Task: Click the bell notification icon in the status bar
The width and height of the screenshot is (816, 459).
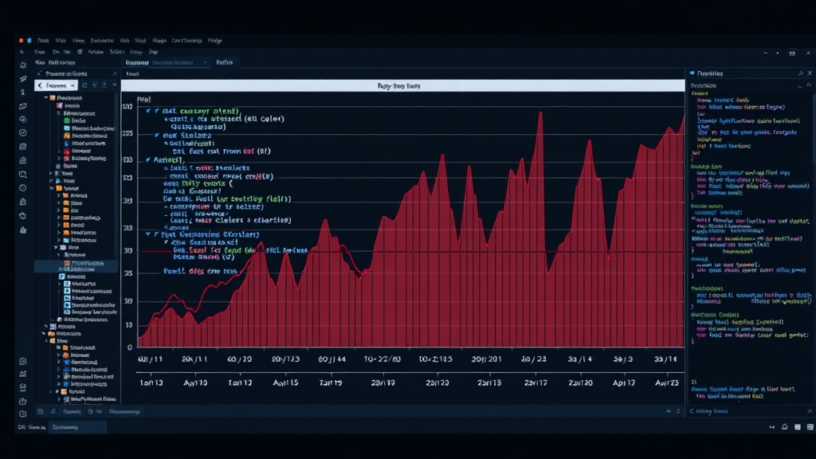Action: click(x=785, y=427)
